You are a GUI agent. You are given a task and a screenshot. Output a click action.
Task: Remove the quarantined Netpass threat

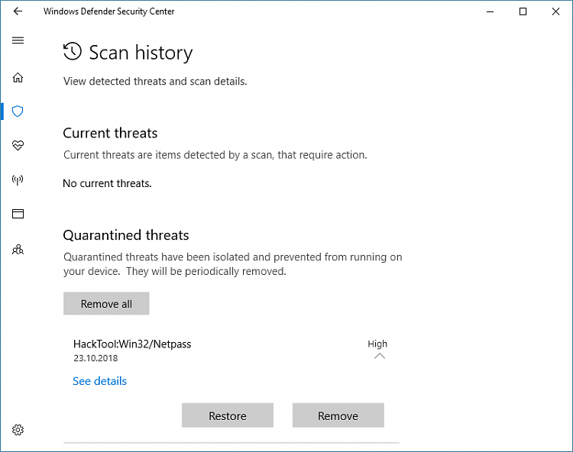pos(338,415)
